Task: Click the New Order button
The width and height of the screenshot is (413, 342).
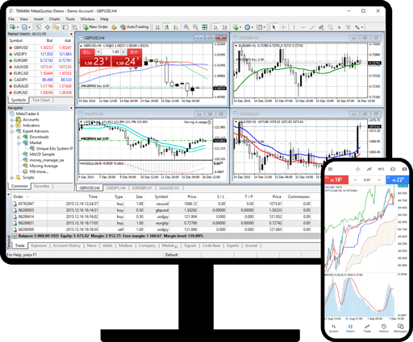Action: (95, 27)
